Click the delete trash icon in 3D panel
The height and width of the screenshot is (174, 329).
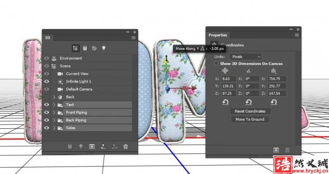(125, 146)
